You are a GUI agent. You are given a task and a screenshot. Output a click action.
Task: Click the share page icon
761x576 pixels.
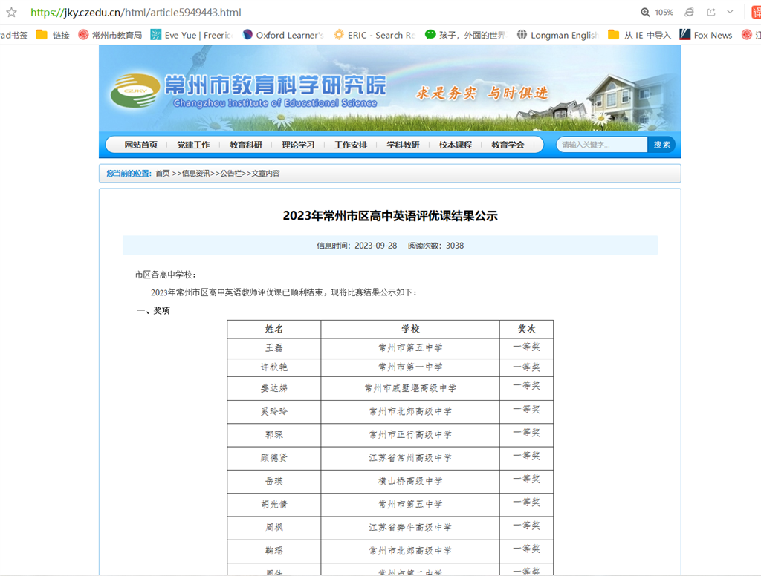(711, 12)
